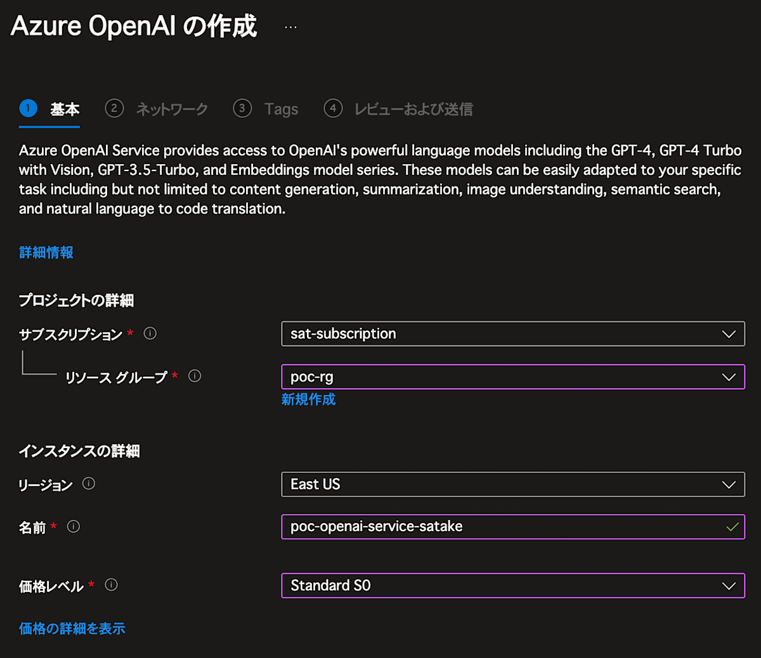Open the East US region dropdown
Screen dimensions: 761x658
513,484
